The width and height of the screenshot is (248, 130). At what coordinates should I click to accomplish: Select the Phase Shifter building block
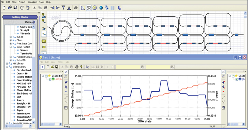coord(24,90)
